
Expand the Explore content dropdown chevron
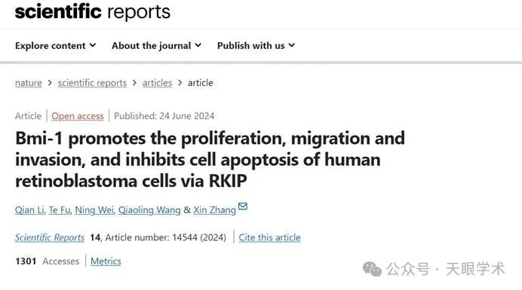[x=93, y=45]
